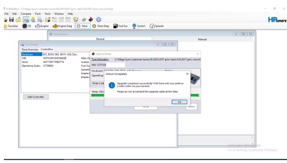Click the gray Read Vehicle icon

point(84,19)
